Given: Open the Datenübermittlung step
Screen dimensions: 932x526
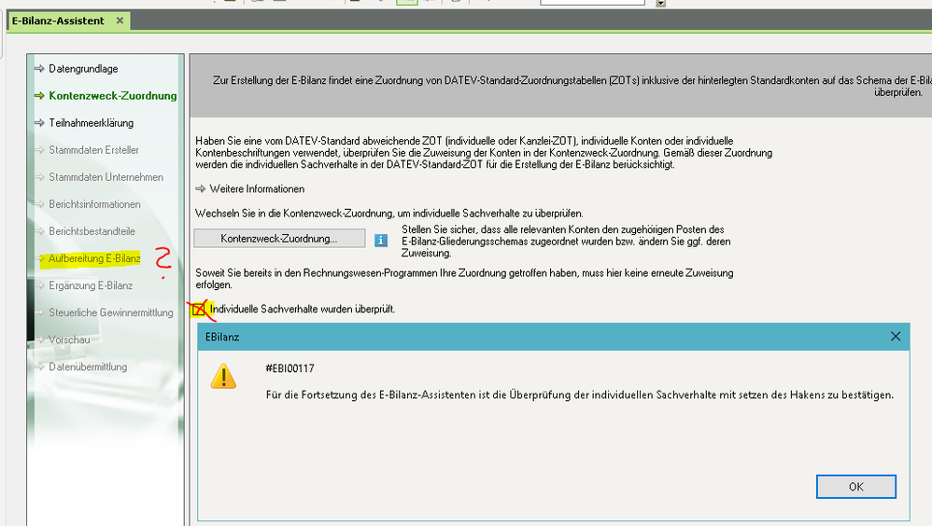Looking at the screenshot, I should pos(88,367).
